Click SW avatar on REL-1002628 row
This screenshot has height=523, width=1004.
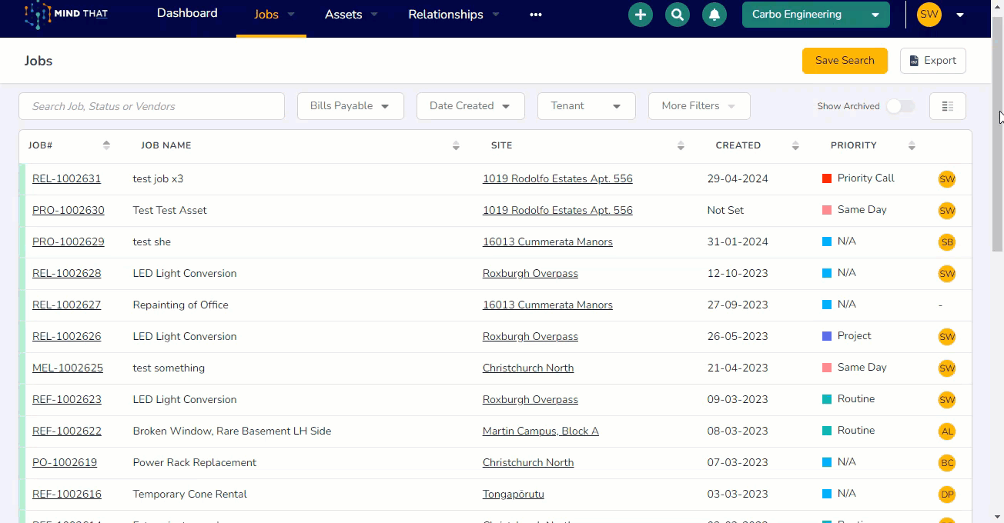(x=947, y=274)
